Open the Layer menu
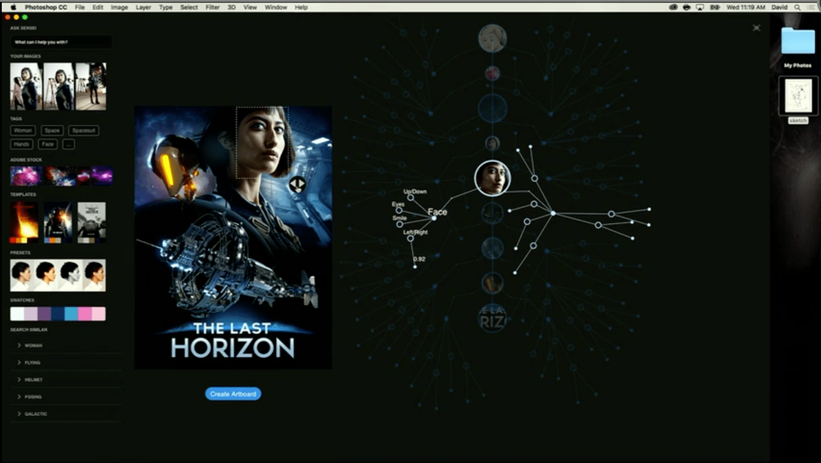The height and width of the screenshot is (463, 821). (x=143, y=7)
